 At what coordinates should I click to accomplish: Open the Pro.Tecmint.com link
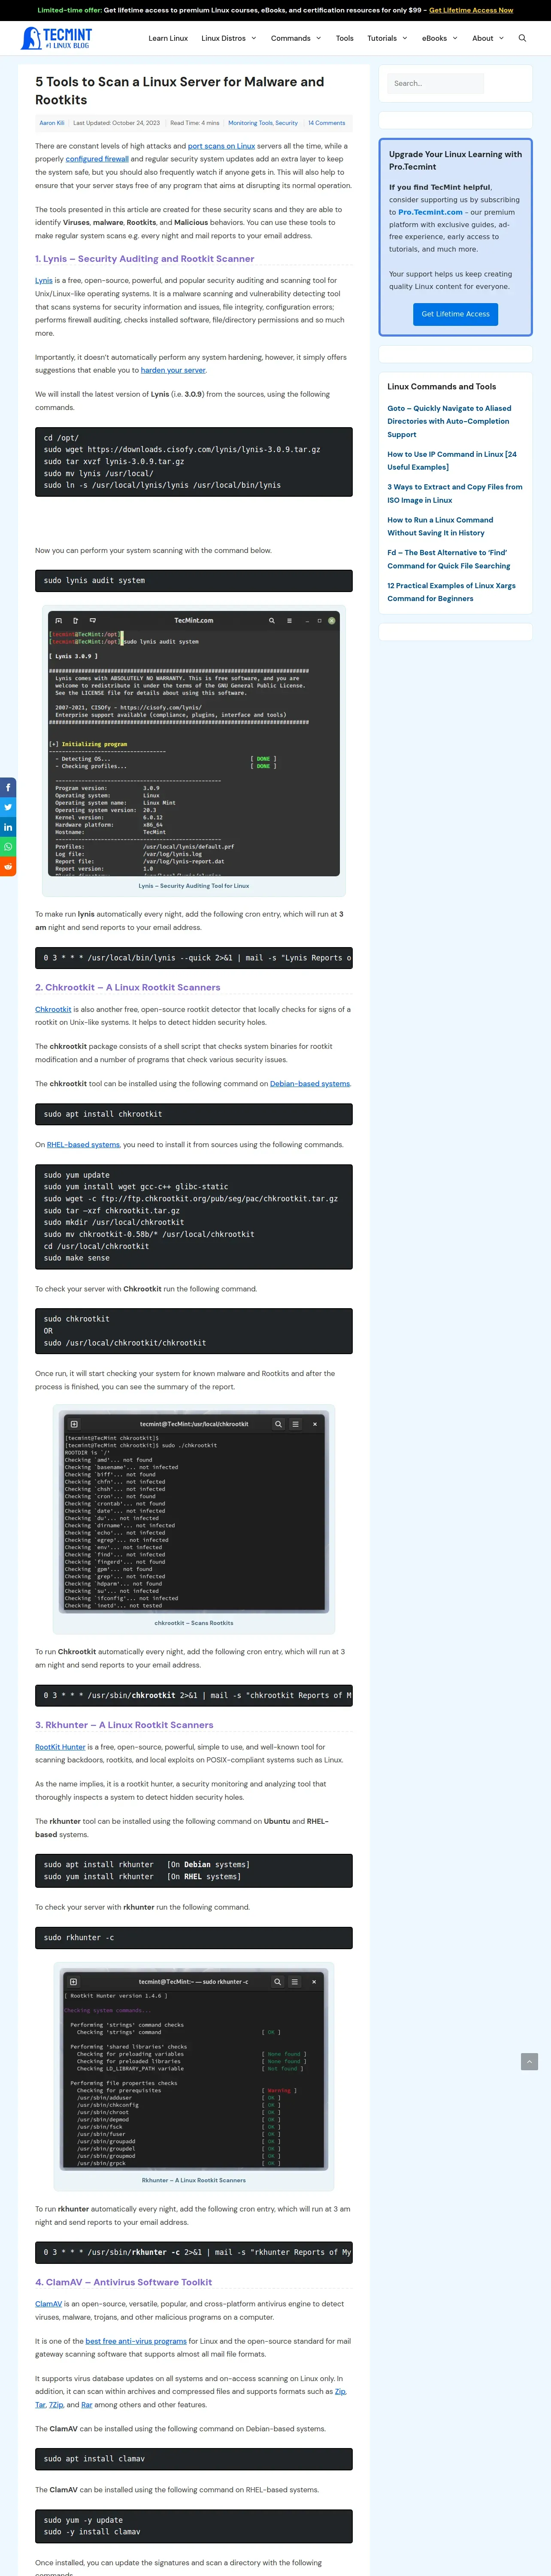pyautogui.click(x=430, y=212)
